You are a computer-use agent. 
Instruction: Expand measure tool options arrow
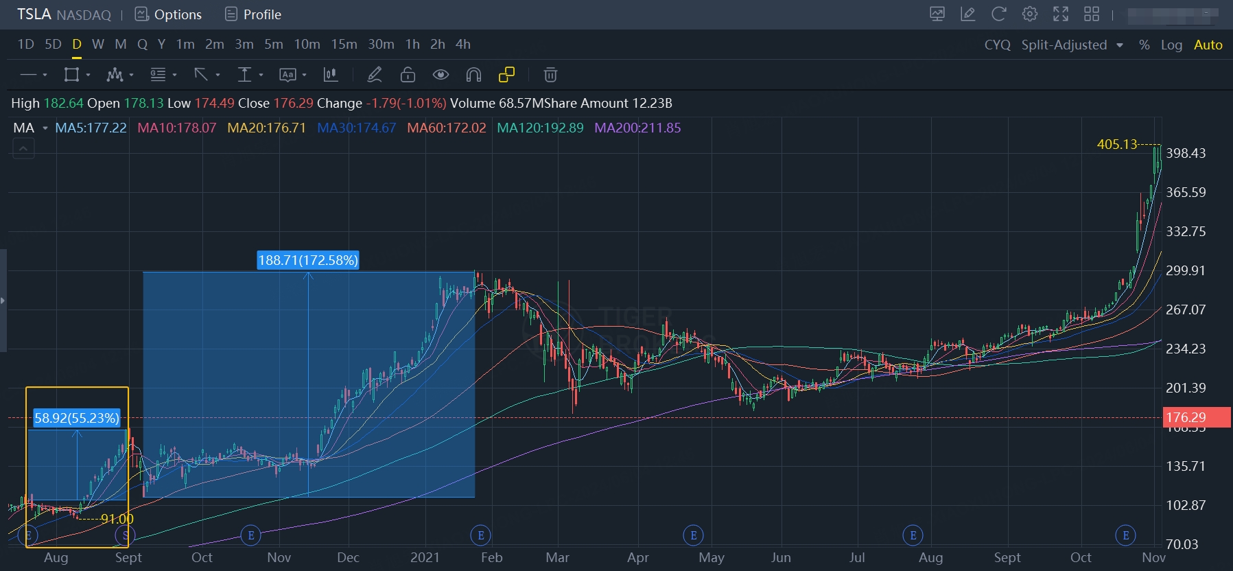261,75
